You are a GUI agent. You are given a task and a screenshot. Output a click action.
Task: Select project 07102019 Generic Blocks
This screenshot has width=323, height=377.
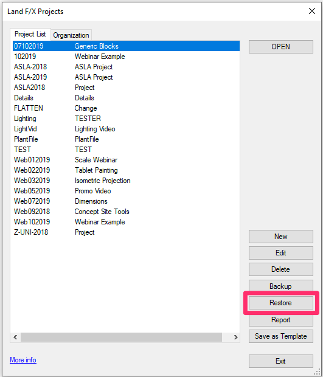[126, 46]
